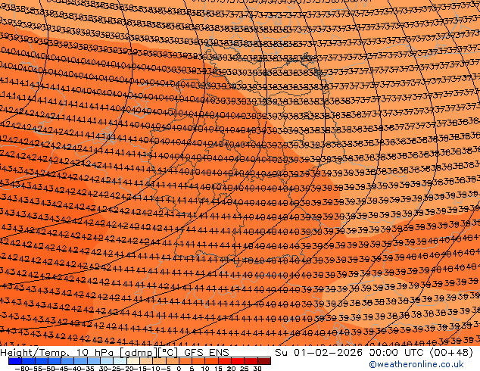Click the '10 hPa' level label
Image resolution: width=480 pixels, height=371 pixels.
(95, 352)
